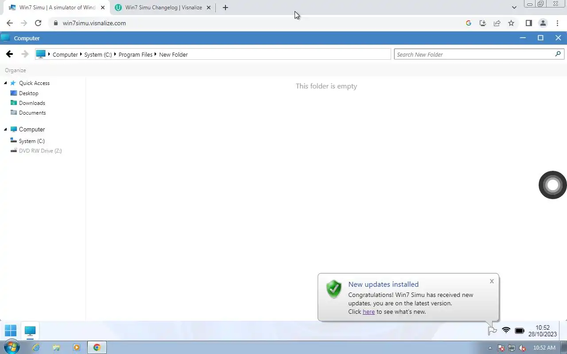This screenshot has height=354, width=567.
Task: Close the Win7 Simu simulator tab
Action: coord(103,8)
